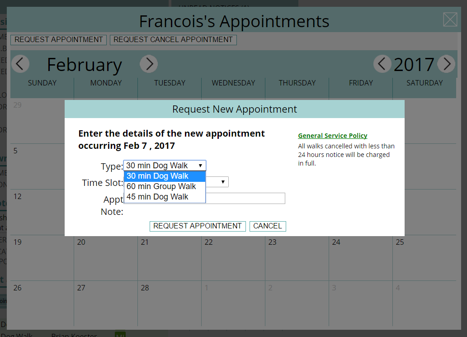Choose 60 min Group Walk option

165,186
